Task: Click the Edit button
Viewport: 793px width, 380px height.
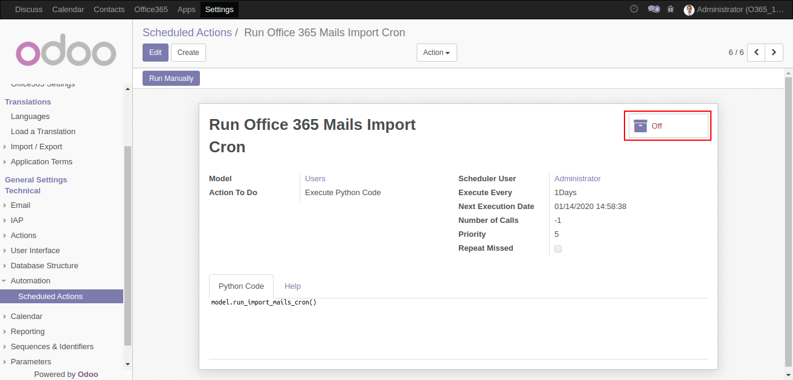Action: point(155,53)
